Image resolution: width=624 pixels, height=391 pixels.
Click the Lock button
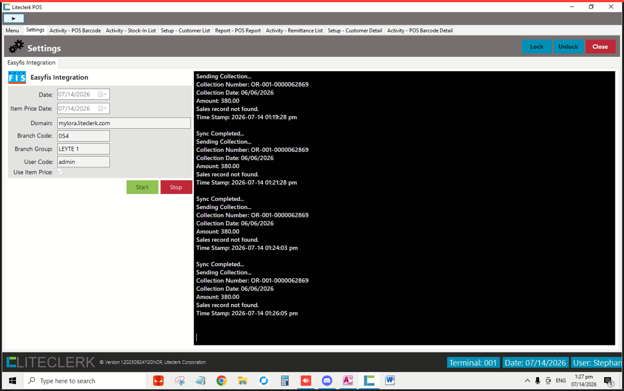pos(537,47)
